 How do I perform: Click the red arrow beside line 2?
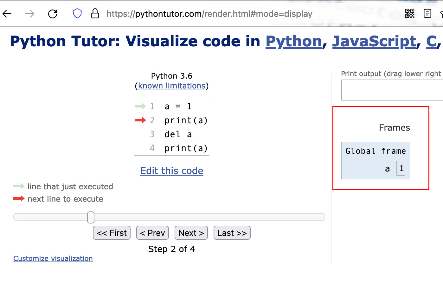pos(140,120)
